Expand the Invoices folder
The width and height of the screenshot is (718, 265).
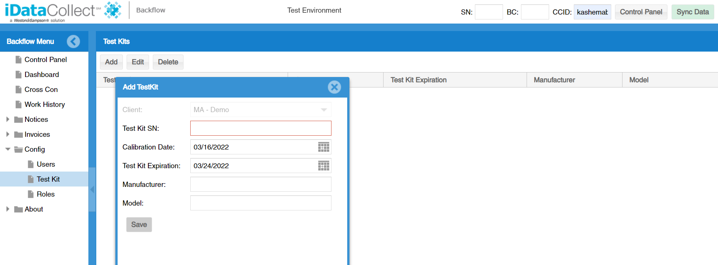[7, 134]
